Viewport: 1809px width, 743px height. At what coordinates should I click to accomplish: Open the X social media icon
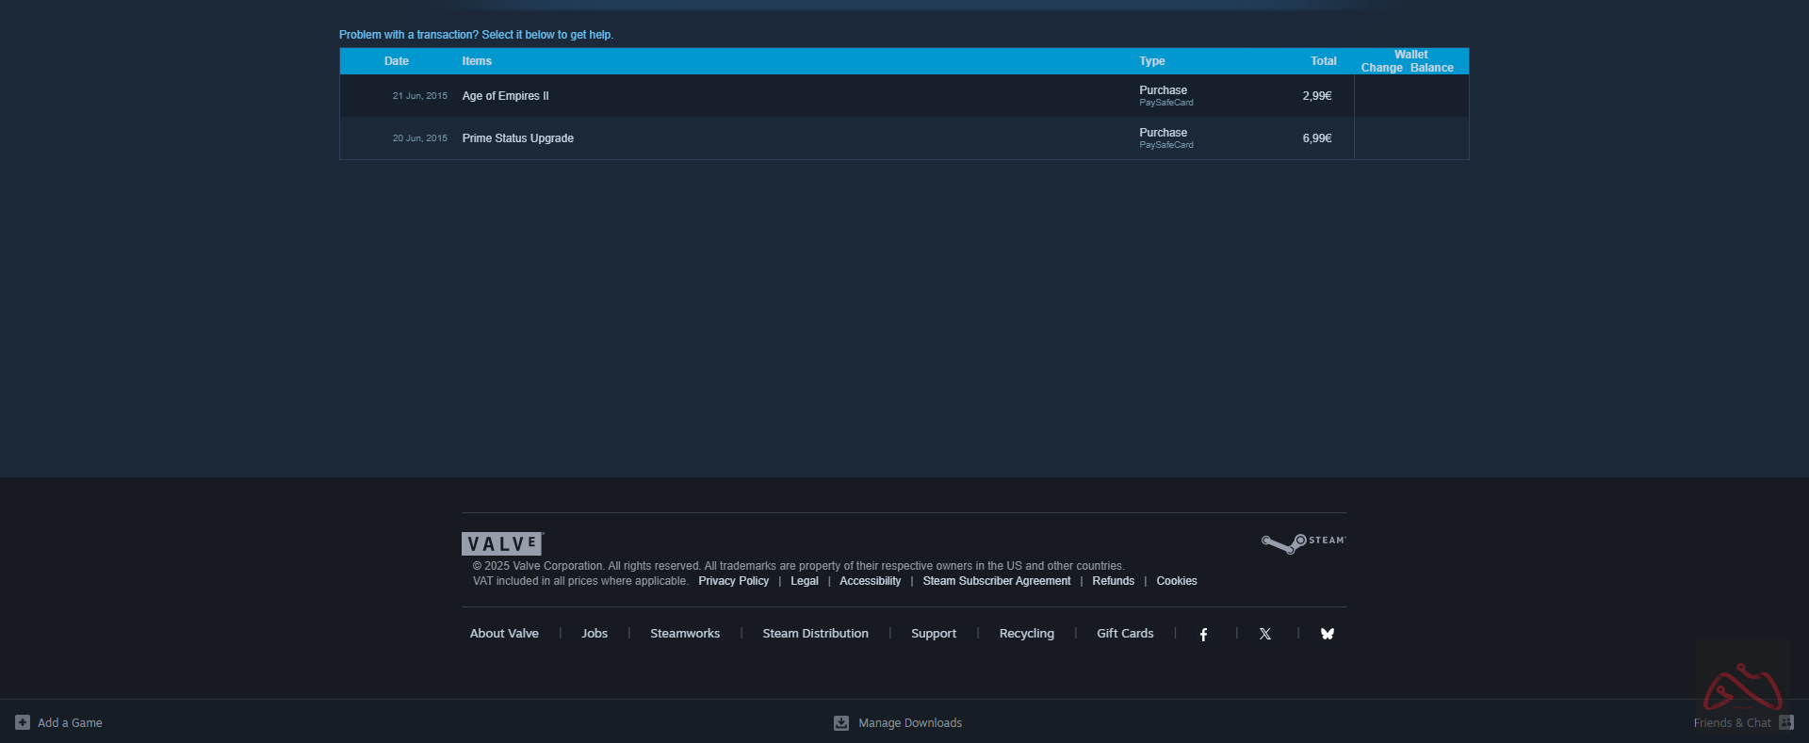pyautogui.click(x=1265, y=635)
